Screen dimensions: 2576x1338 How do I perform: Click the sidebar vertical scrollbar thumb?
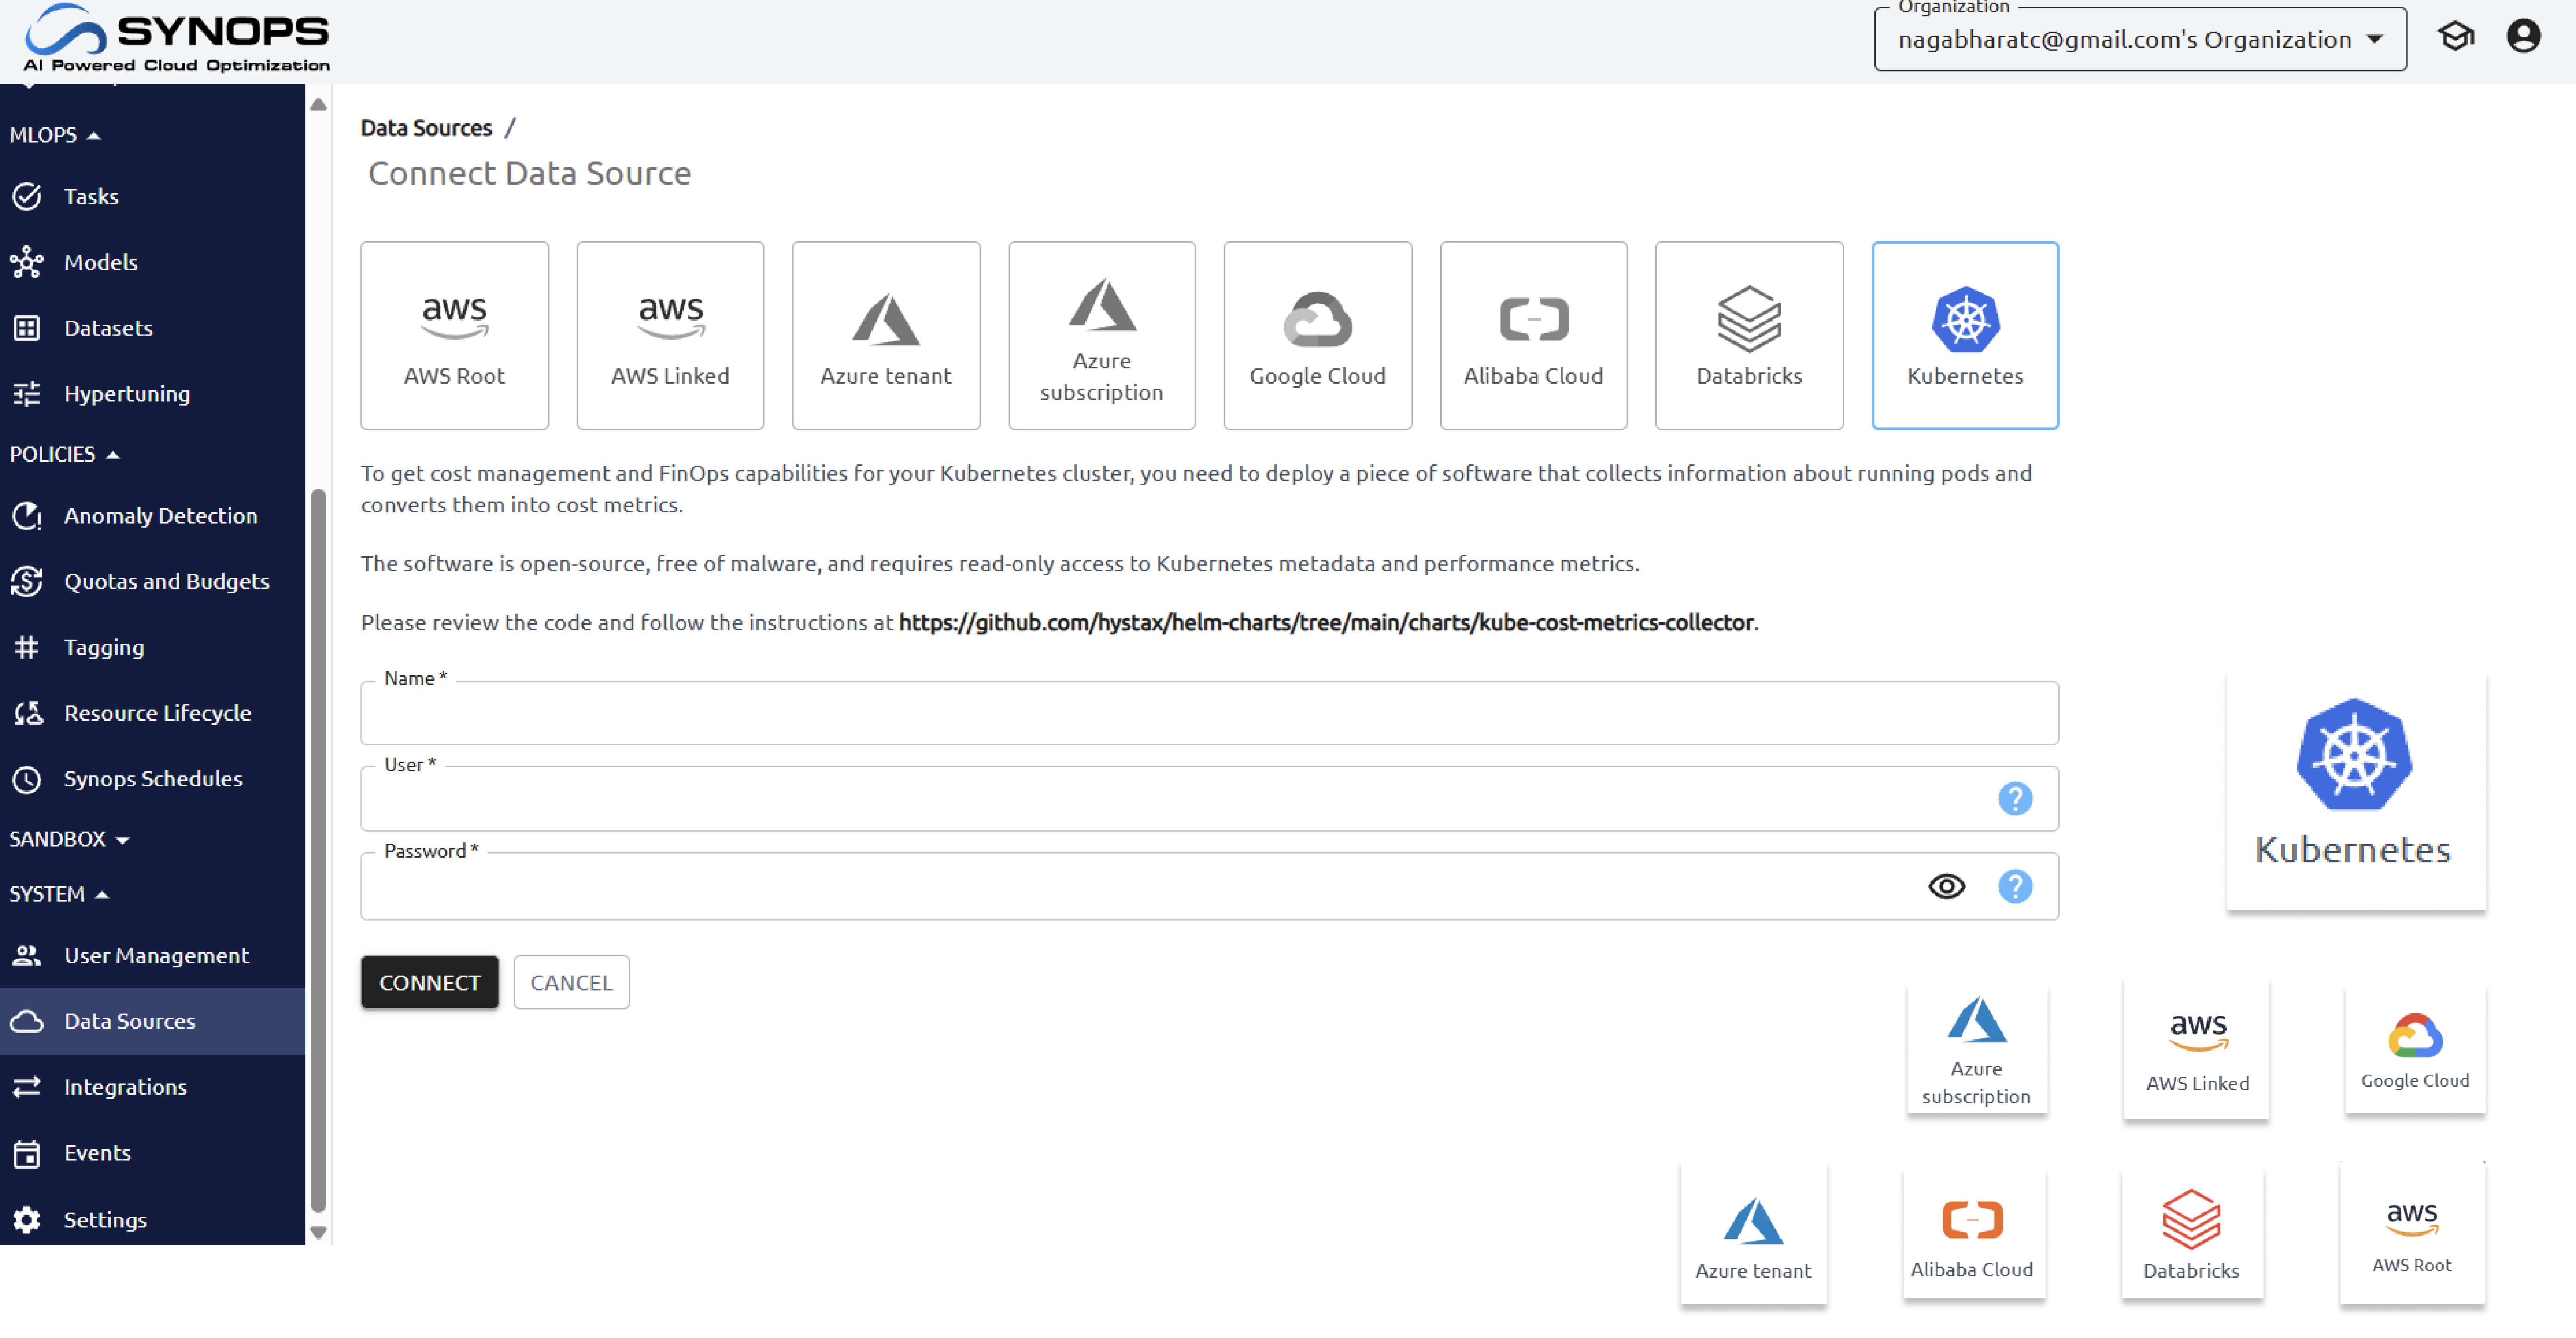click(318, 850)
